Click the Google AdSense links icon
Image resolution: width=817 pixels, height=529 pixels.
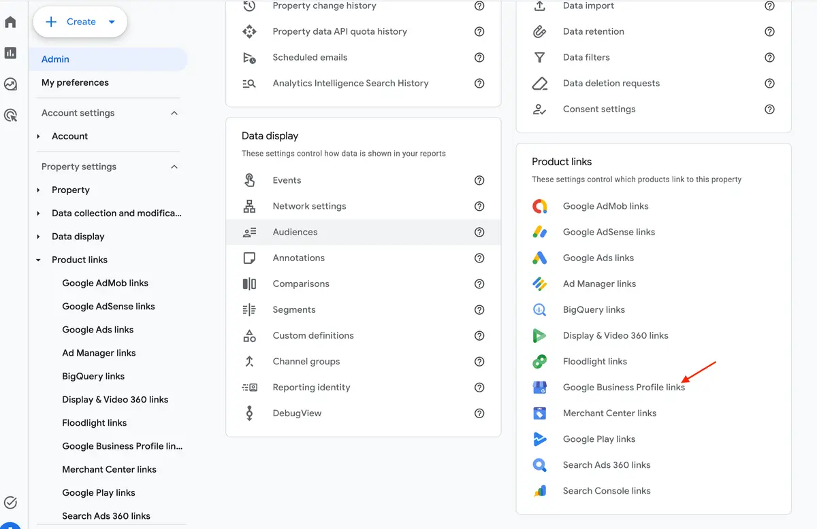click(x=540, y=232)
